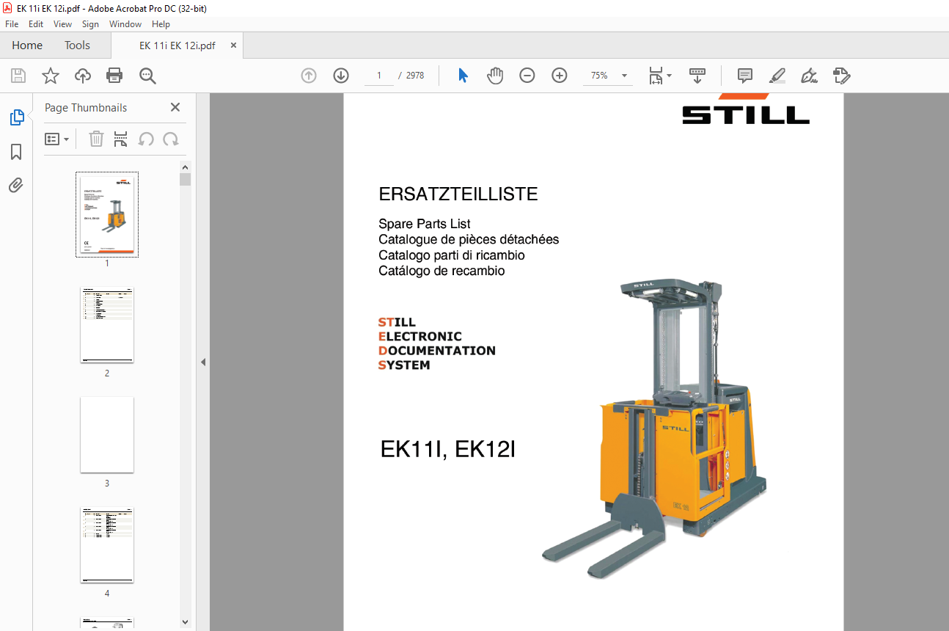Zoom in with plus icon
This screenshot has width=949, height=631.
(x=560, y=76)
